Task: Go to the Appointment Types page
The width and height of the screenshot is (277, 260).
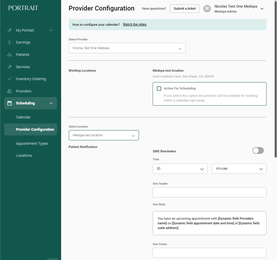Action: point(32,144)
